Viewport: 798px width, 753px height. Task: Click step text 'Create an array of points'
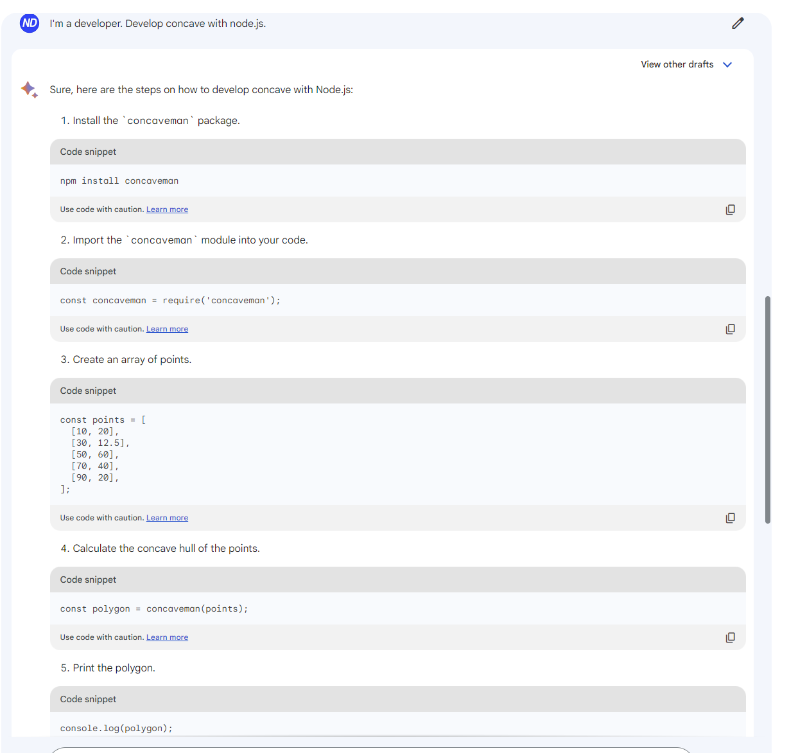pyautogui.click(x=132, y=360)
